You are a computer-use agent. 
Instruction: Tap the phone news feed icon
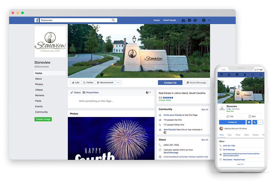pos(221,75)
